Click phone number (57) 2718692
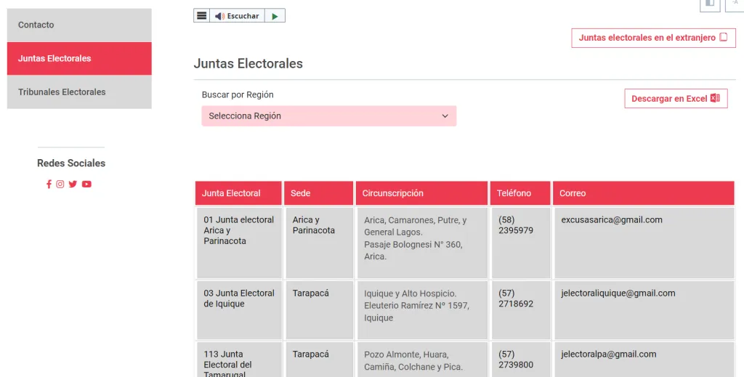Image resolution: width=744 pixels, height=377 pixels. click(516, 299)
